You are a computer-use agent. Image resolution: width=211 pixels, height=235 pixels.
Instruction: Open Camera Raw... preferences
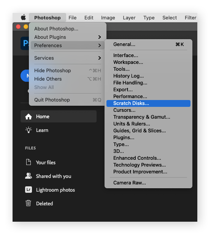[148, 183]
